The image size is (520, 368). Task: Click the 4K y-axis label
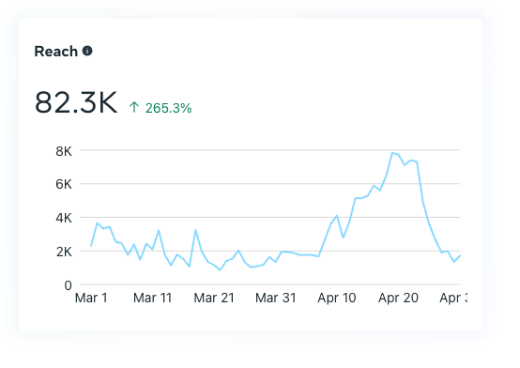(x=64, y=218)
